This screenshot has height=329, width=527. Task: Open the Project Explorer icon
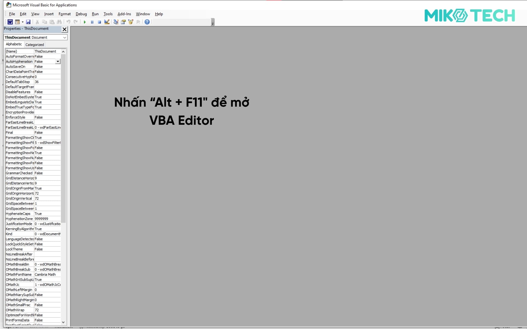pos(116,22)
